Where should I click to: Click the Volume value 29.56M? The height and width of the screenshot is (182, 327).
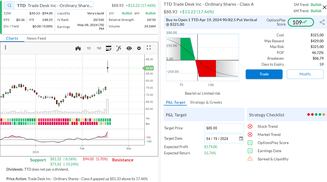pos(150,26)
